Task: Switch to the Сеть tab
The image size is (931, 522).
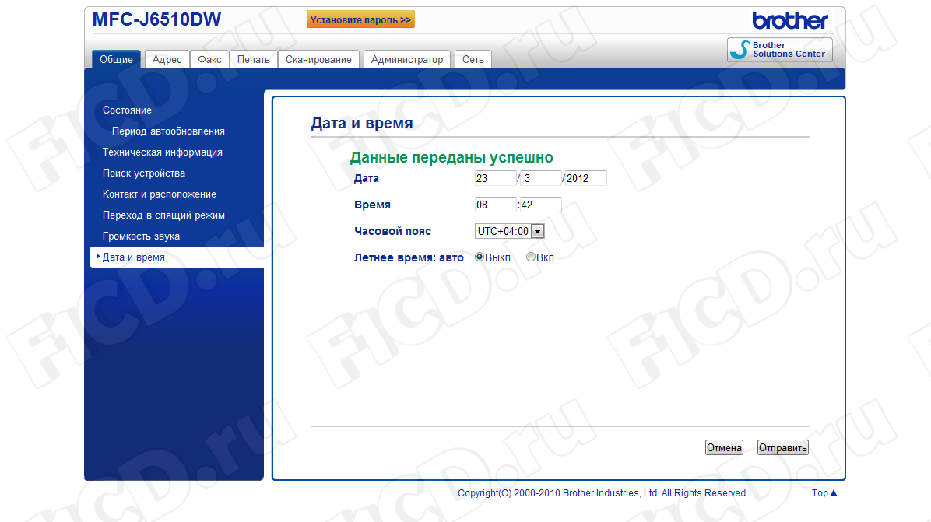Action: click(473, 59)
